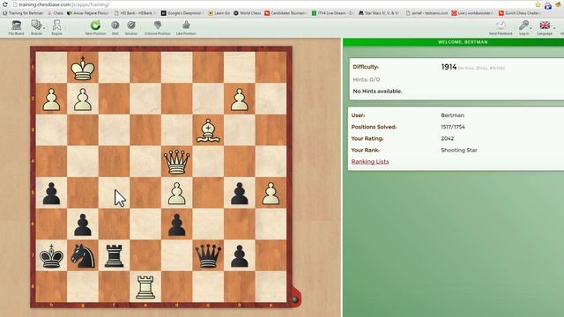Request a Hint for this puzzle
Viewport: 564px width, 317px height.
pyautogui.click(x=115, y=27)
